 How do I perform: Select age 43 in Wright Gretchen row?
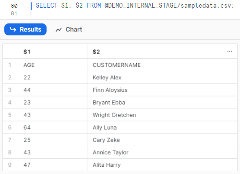tap(52, 115)
